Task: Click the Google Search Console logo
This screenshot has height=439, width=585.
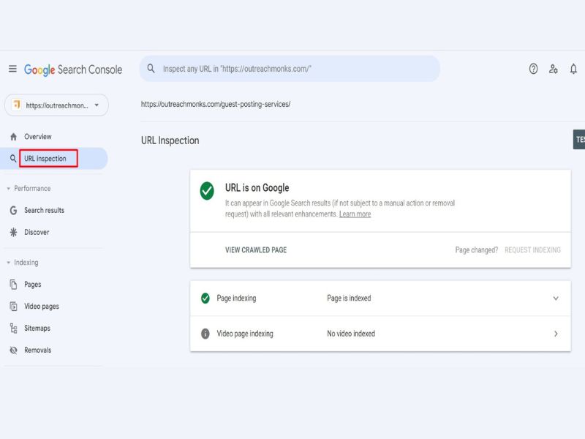Action: [73, 70]
